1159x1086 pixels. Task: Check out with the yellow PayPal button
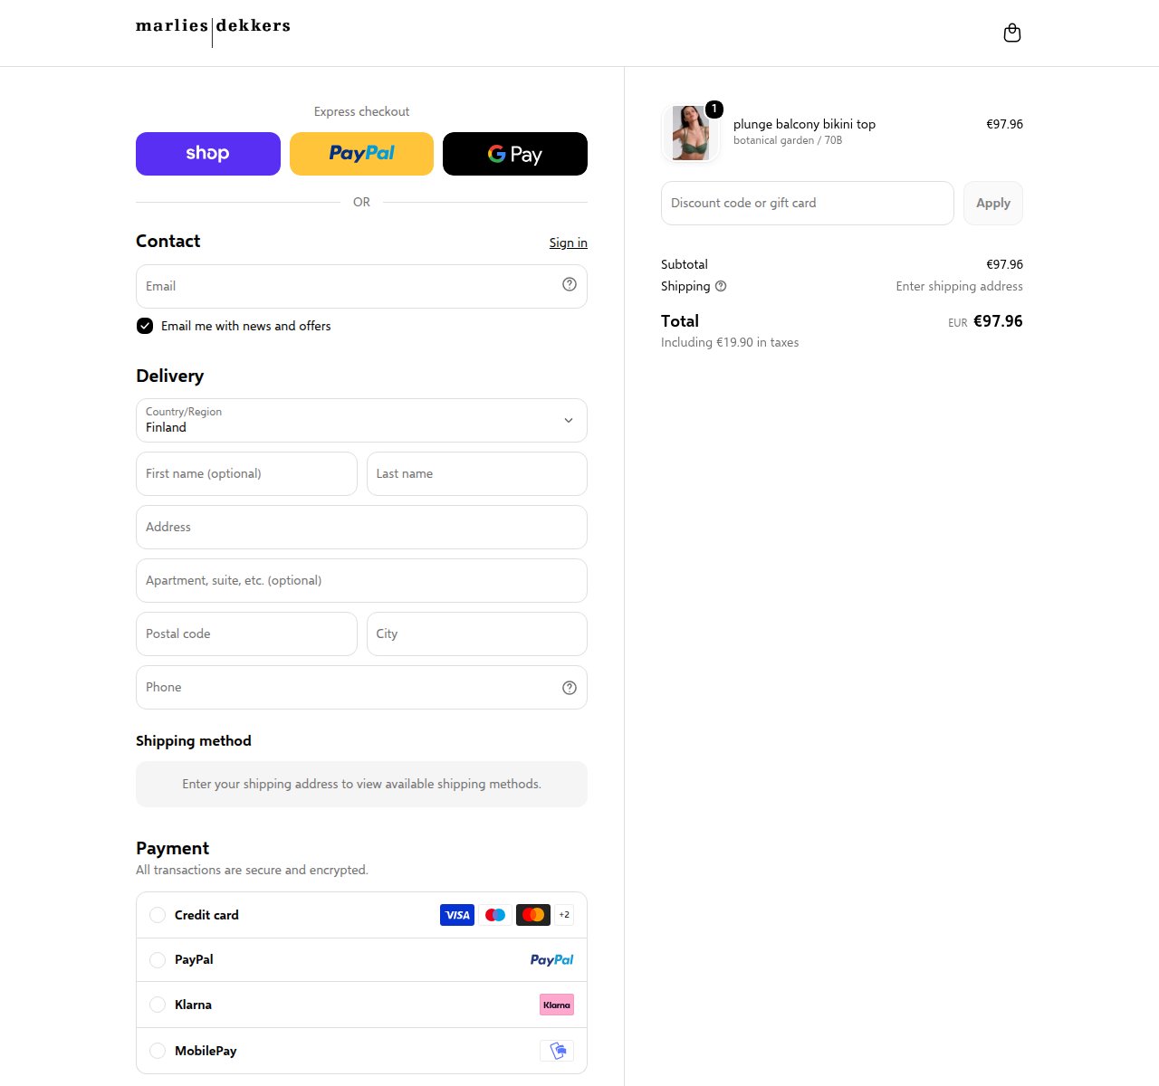pyautogui.click(x=361, y=154)
